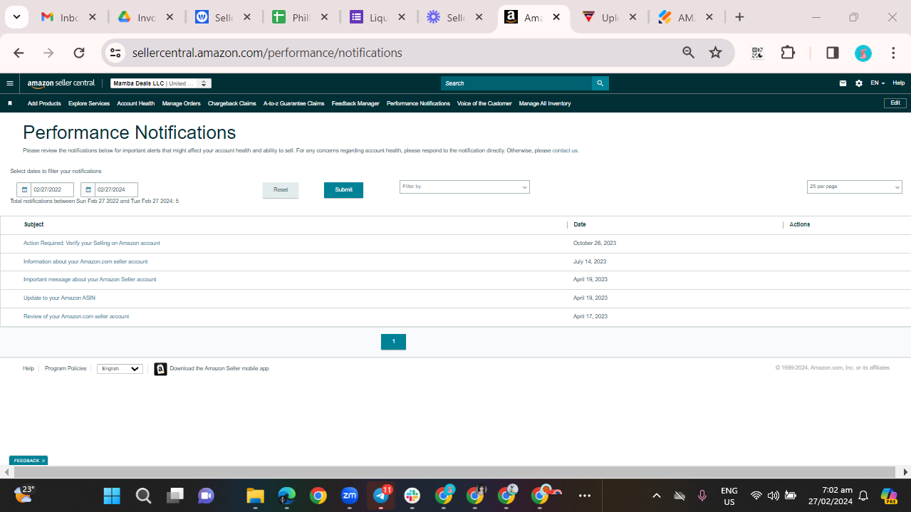
Task: Open the EN language dropdown in header
Action: [x=878, y=83]
